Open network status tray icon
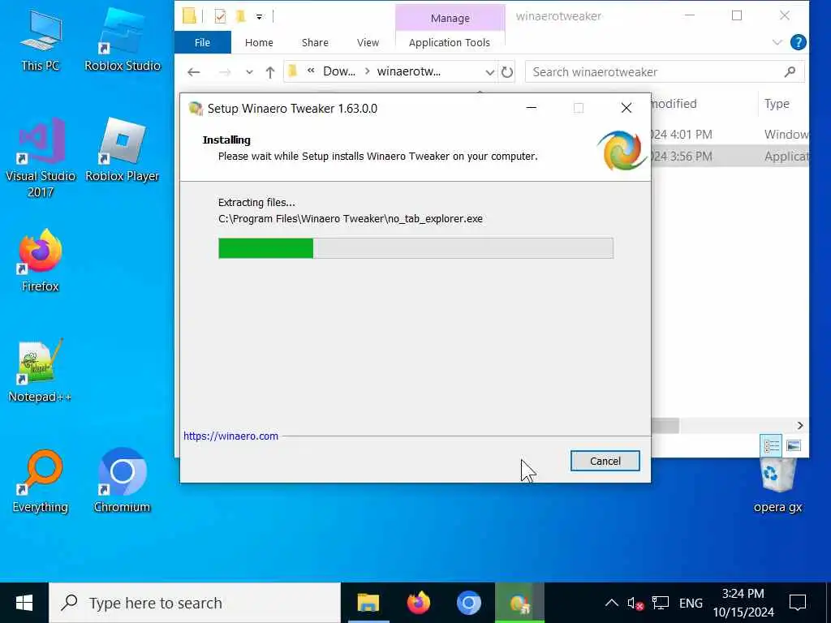 (x=661, y=603)
